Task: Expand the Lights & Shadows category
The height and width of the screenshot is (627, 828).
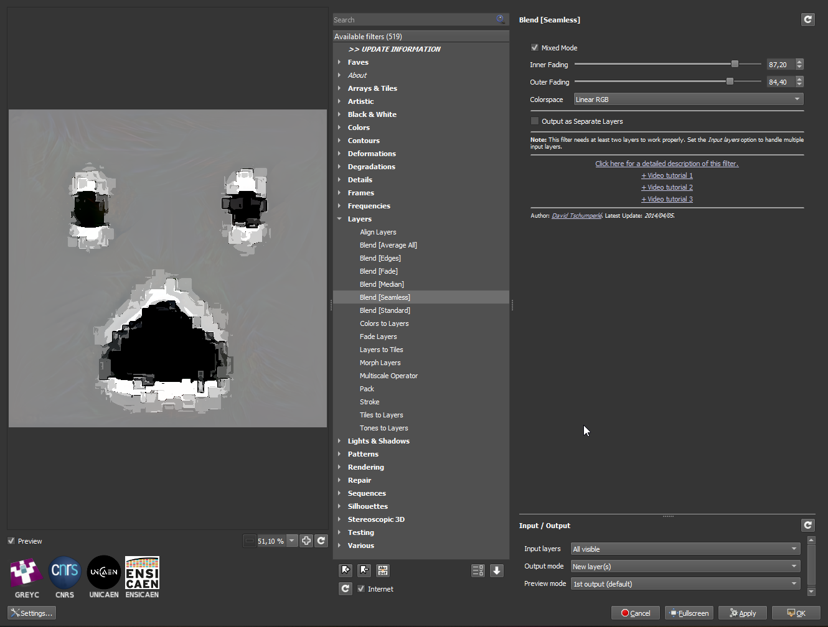Action: click(339, 441)
